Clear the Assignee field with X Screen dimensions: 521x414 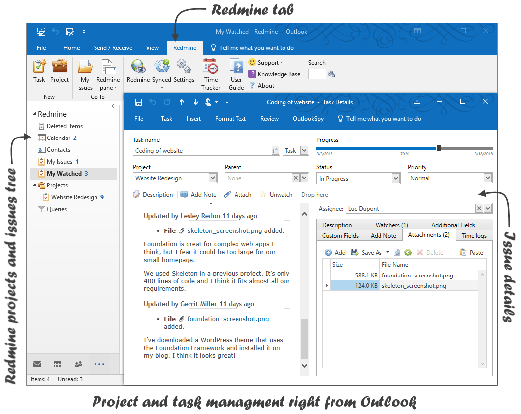[479, 208]
